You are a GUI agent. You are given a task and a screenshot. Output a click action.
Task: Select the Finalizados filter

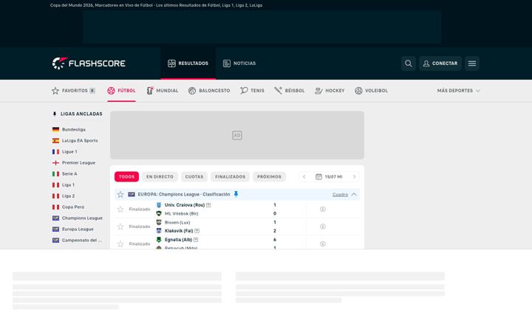click(230, 177)
